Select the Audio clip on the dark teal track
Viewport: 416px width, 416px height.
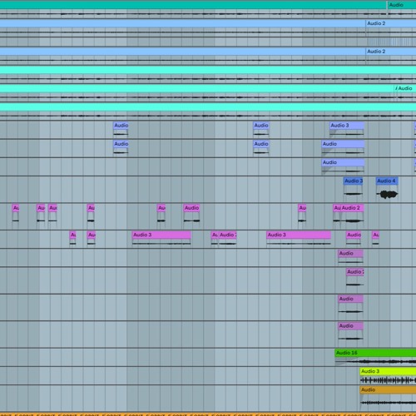[x=402, y=5]
